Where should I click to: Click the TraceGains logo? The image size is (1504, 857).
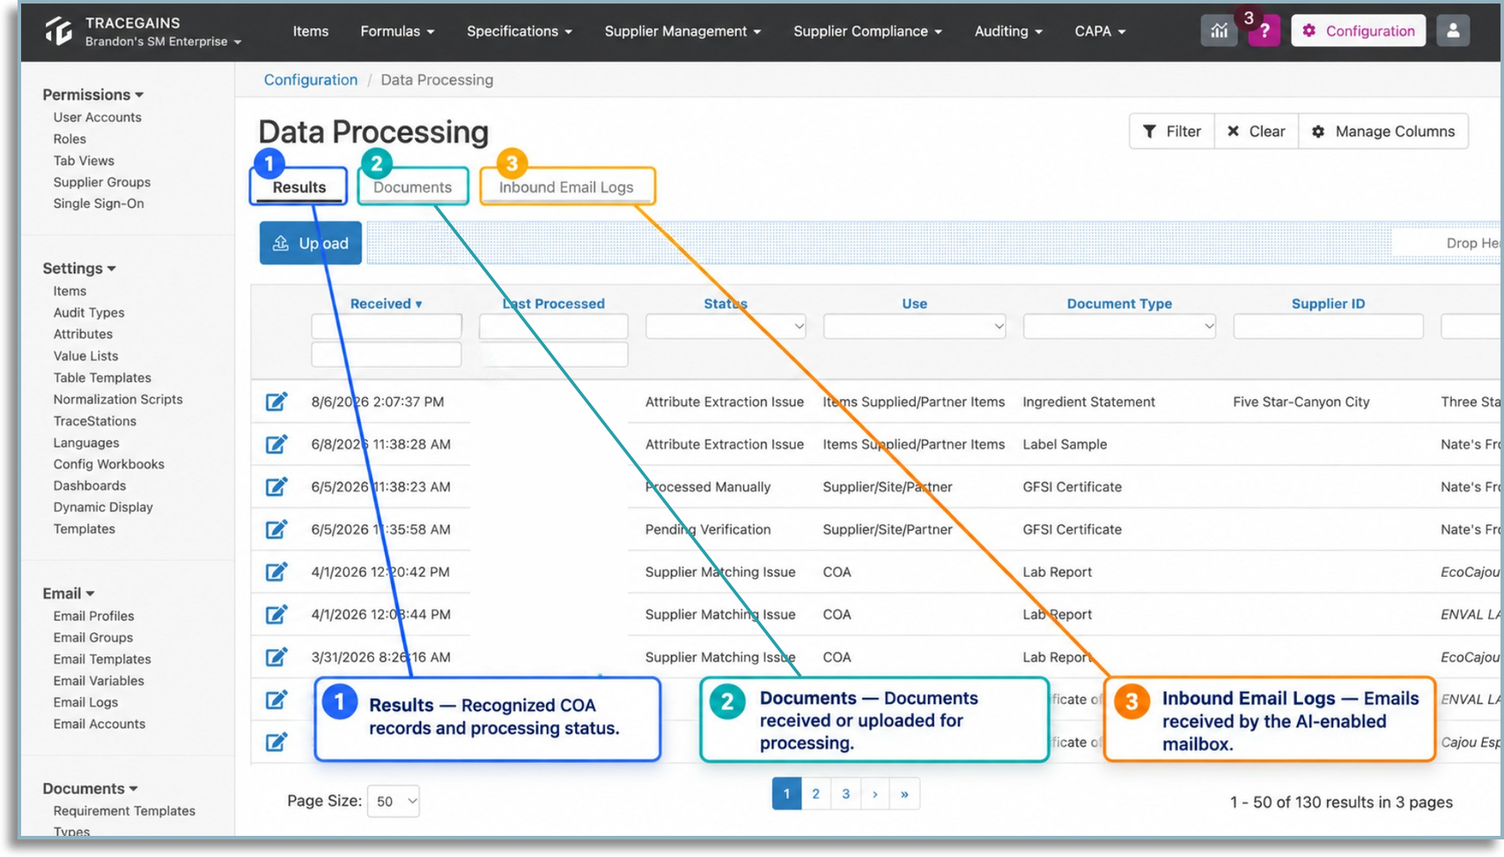[x=59, y=31]
